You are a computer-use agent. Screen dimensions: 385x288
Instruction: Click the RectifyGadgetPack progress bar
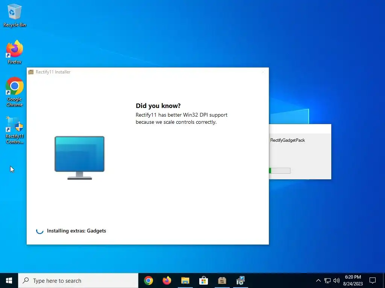pyautogui.click(x=280, y=171)
